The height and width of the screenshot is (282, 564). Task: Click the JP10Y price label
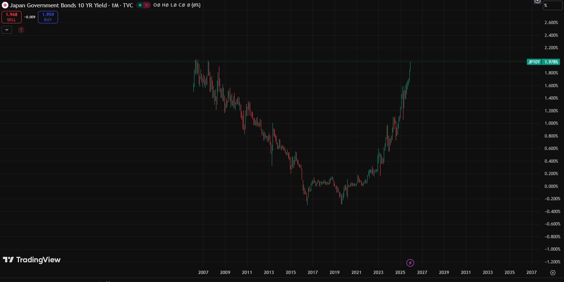click(534, 62)
